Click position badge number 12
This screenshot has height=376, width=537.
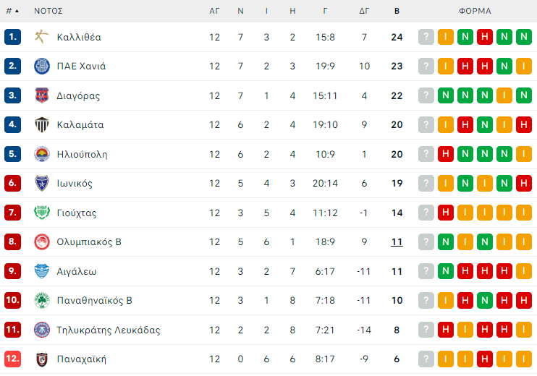coord(12,359)
